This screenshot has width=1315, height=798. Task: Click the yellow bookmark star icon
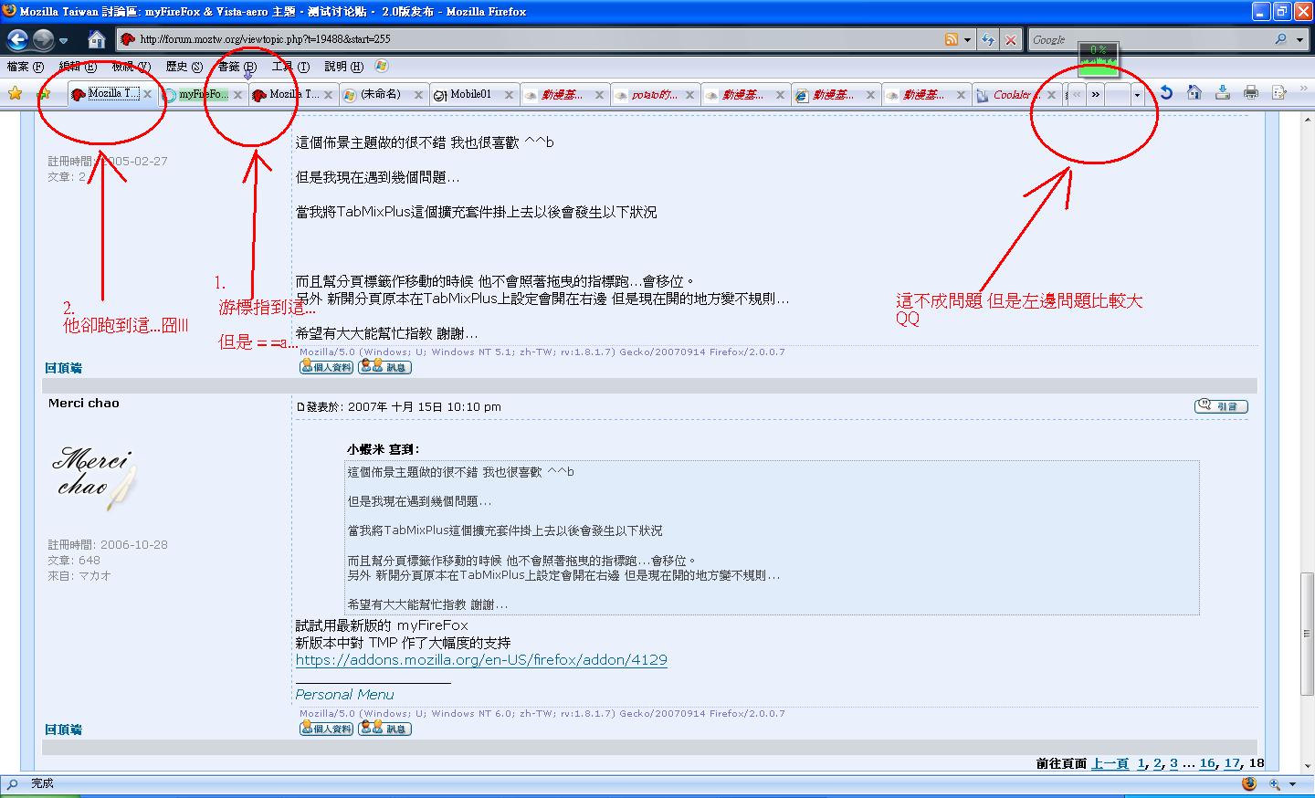15,93
